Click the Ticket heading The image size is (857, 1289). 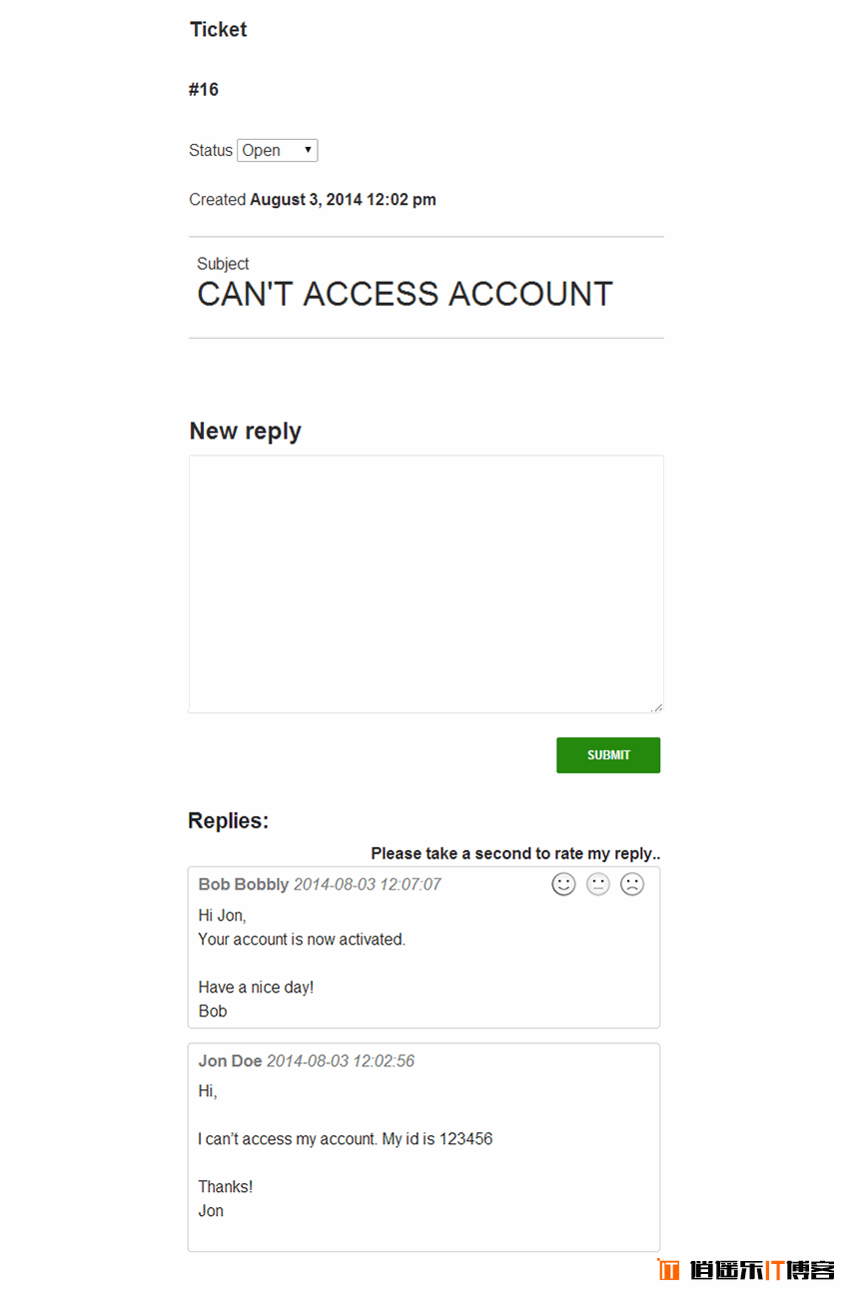coord(218,30)
